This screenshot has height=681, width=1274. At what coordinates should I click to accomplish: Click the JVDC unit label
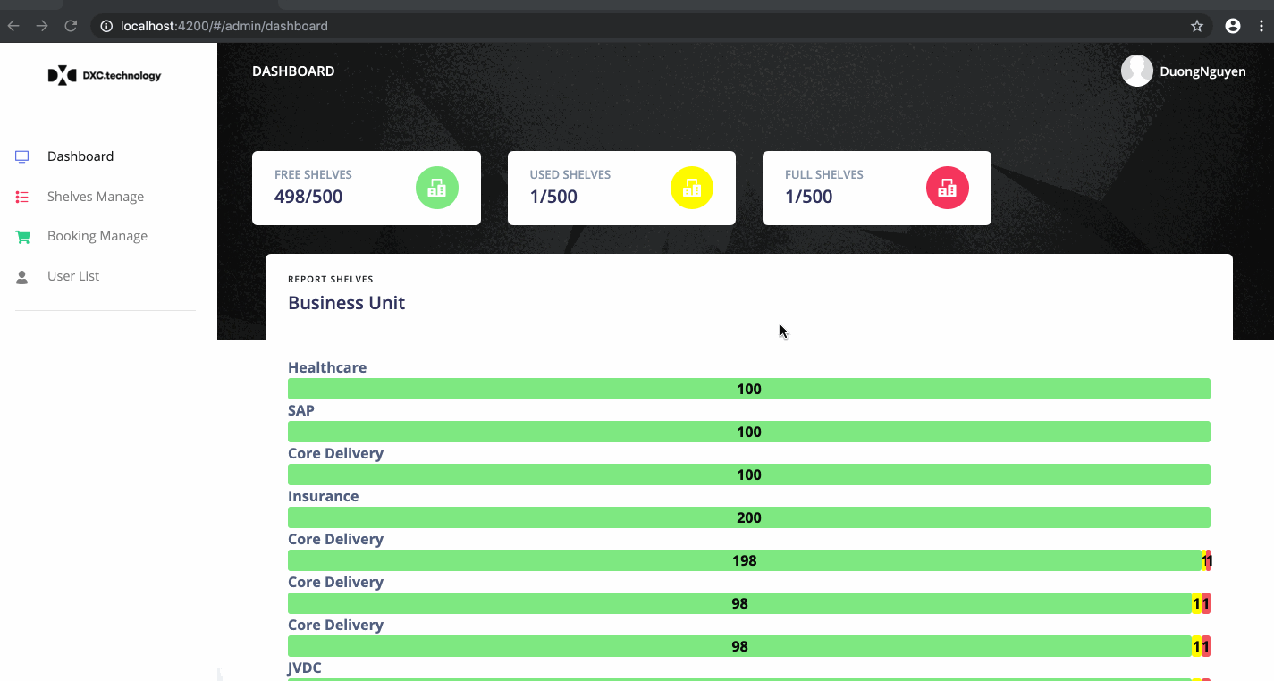[x=305, y=668]
